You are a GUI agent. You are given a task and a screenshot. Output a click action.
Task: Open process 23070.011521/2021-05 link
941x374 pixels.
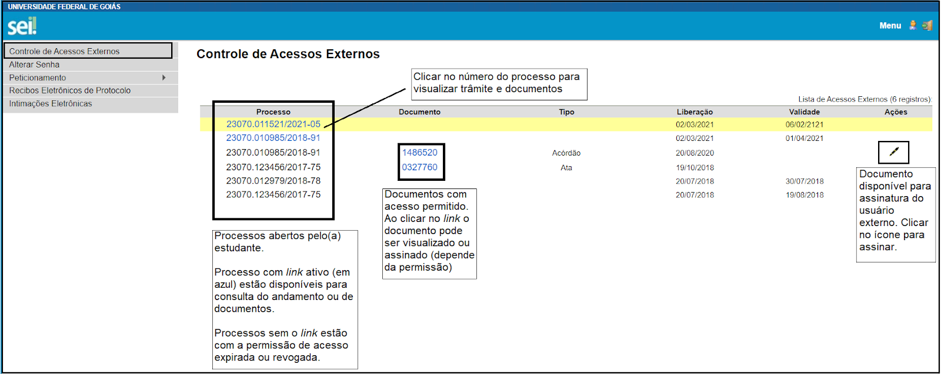[273, 124]
